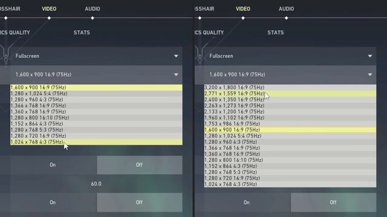Select 1,360 x 768 16:9 in left list
The height and width of the screenshot is (217, 387).
[x=96, y=112]
